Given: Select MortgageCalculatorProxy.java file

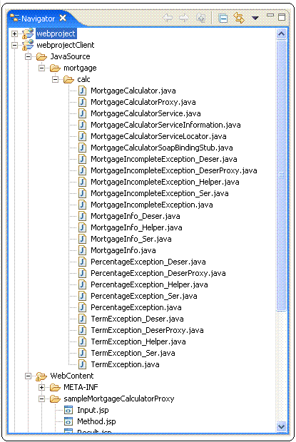Looking at the screenshot, I should point(143,102).
